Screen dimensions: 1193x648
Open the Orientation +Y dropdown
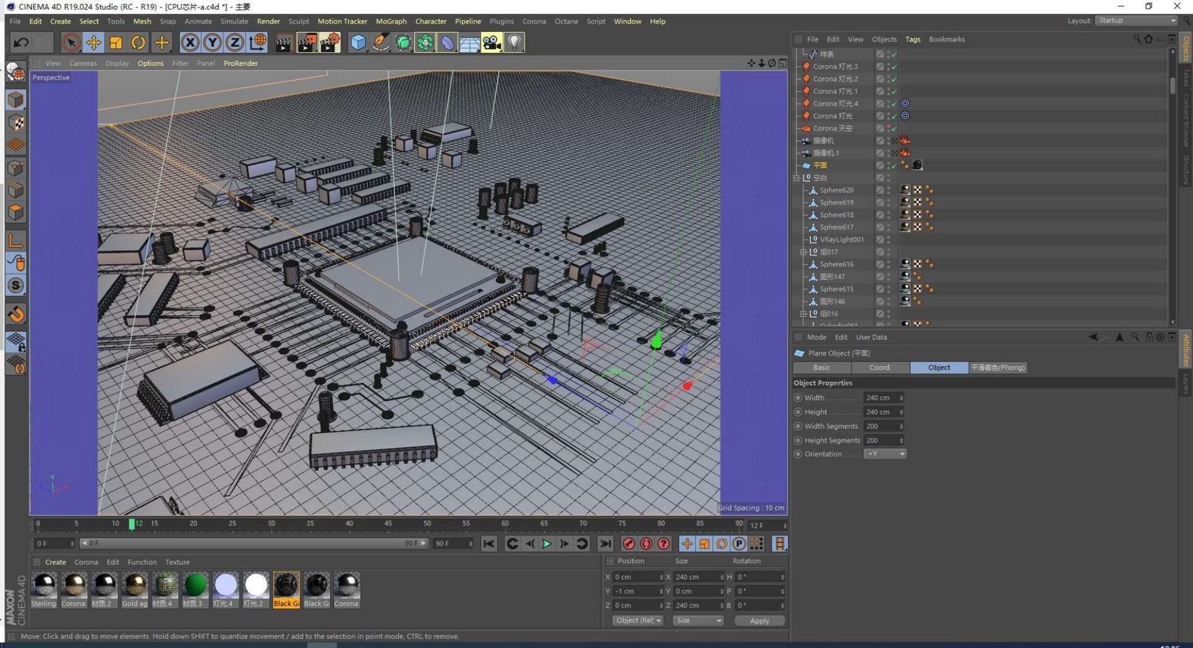tap(885, 454)
